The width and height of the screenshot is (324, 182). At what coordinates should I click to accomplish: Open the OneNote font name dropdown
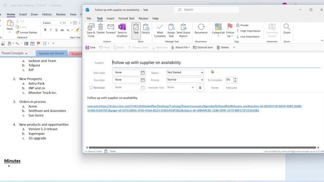click(60, 23)
